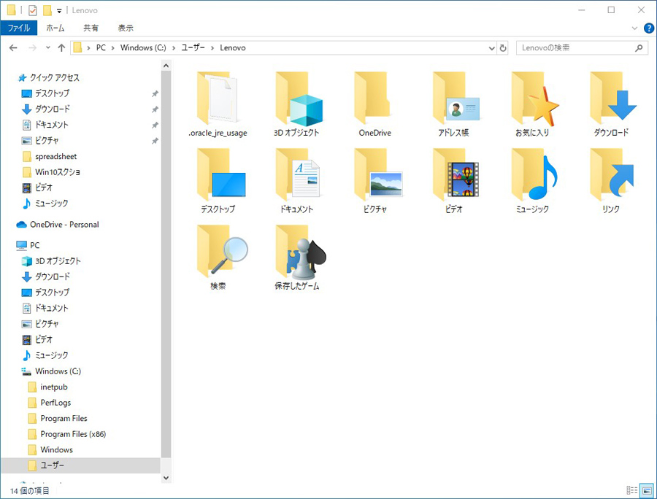Select ユーザー in the address bar path
Screen dimensions: 657x499
click(193, 47)
